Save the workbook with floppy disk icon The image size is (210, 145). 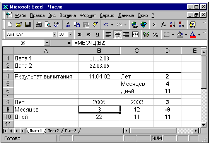28,25
